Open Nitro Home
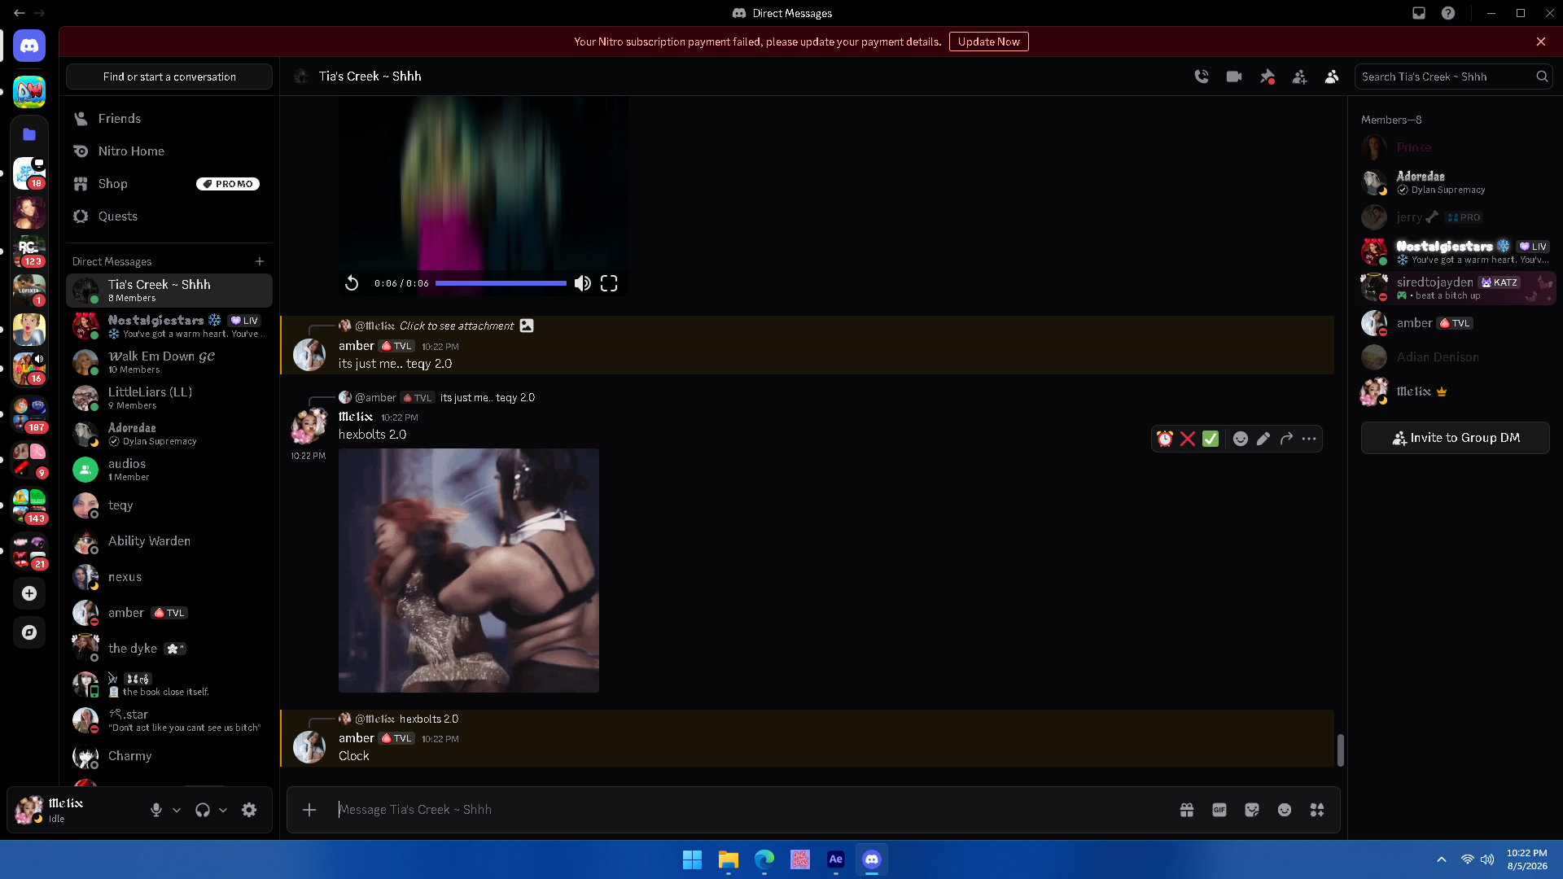Screen dimensions: 1563x879 point(169,151)
